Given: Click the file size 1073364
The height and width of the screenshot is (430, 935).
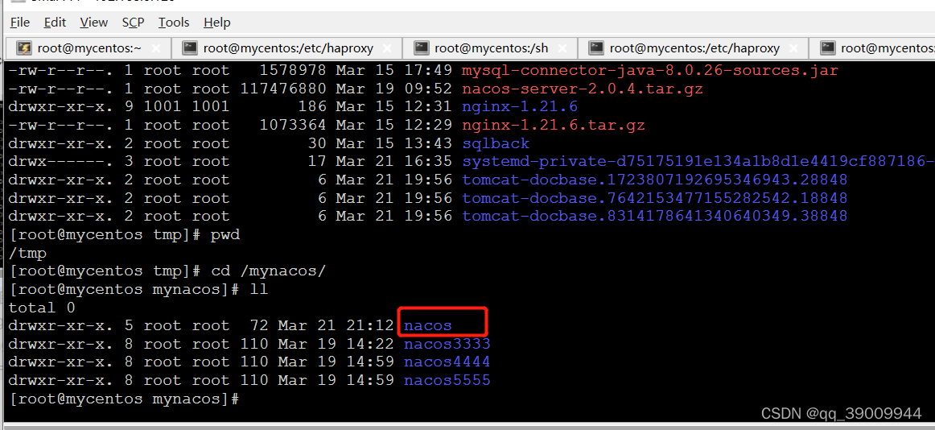Looking at the screenshot, I should pos(293,126).
